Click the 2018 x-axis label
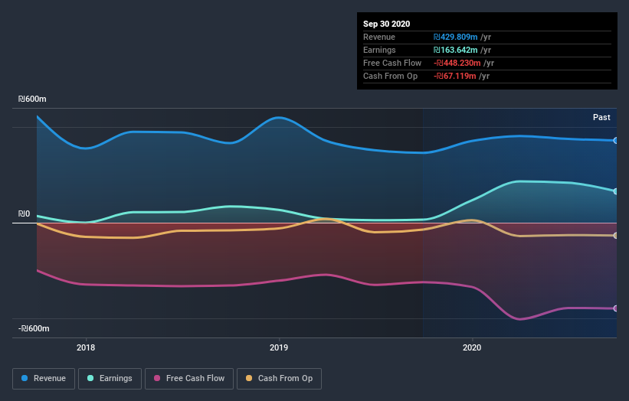The height and width of the screenshot is (401, 629). pos(86,347)
